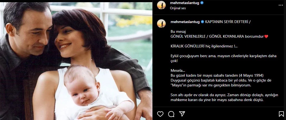
Task: Open the mehmetaslantug username in the caption
Action: (x=185, y=22)
